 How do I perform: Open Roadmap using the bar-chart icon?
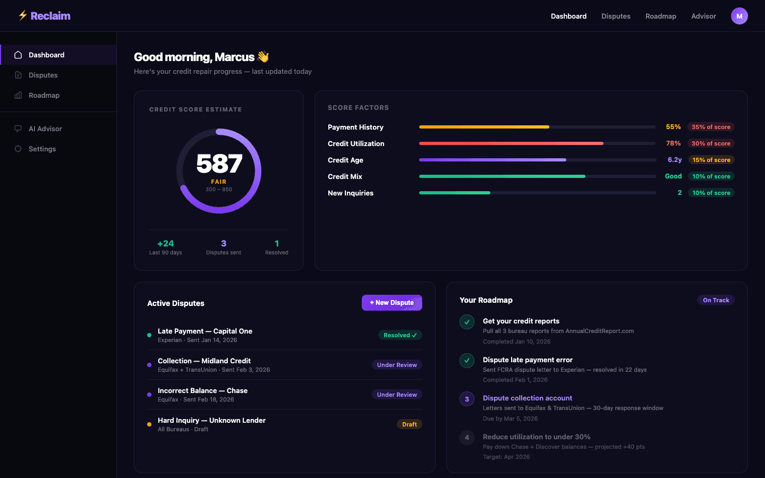(x=18, y=95)
